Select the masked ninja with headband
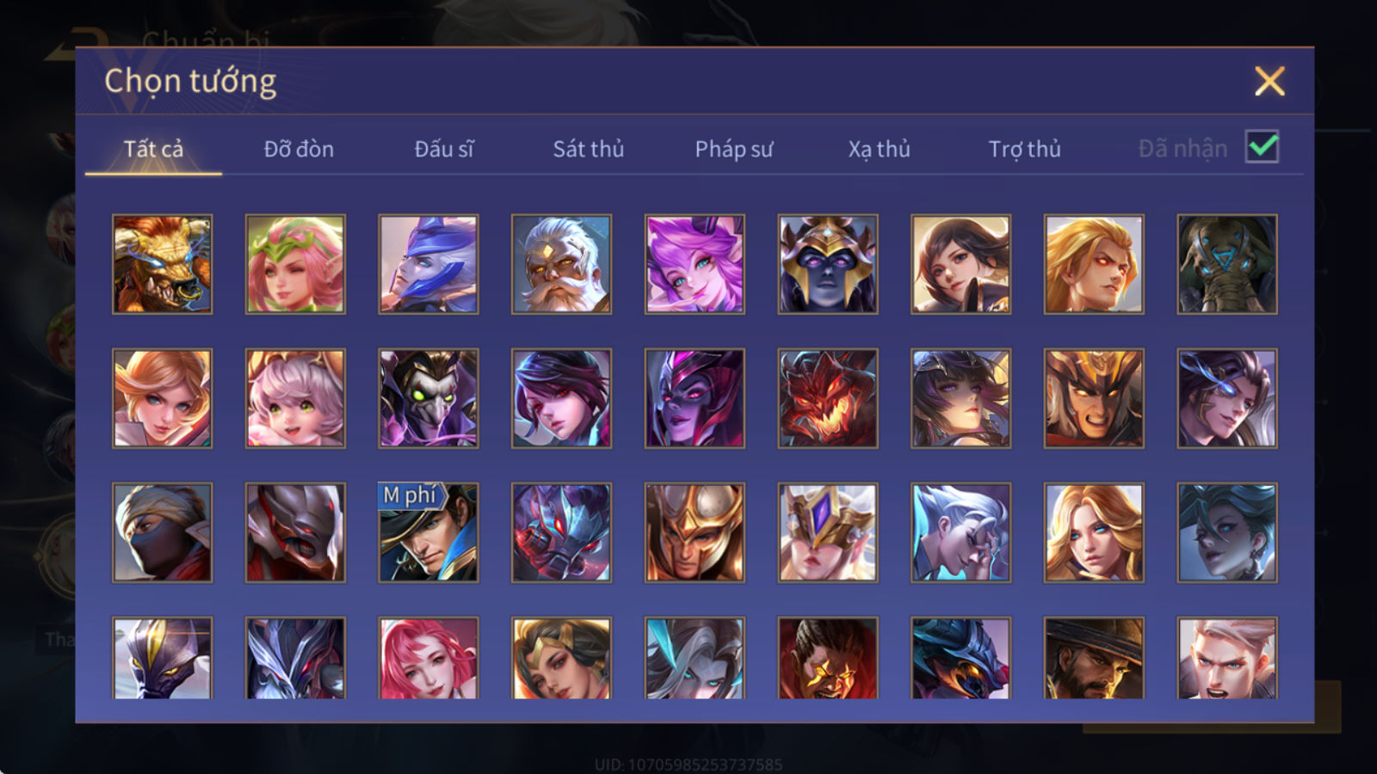The image size is (1377, 774). point(162,532)
